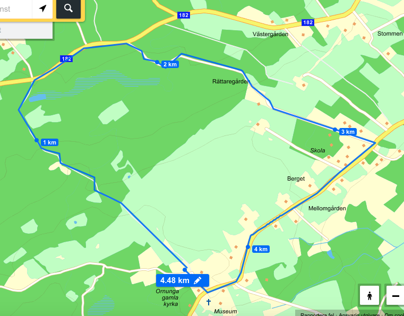Click the search input field
Image resolution: width=404 pixels, height=316 pixels.
pyautogui.click(x=15, y=9)
